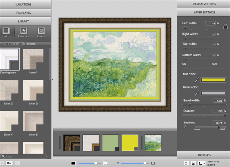Click the share export icon
The width and height of the screenshot is (230, 167).
click(x=186, y=163)
